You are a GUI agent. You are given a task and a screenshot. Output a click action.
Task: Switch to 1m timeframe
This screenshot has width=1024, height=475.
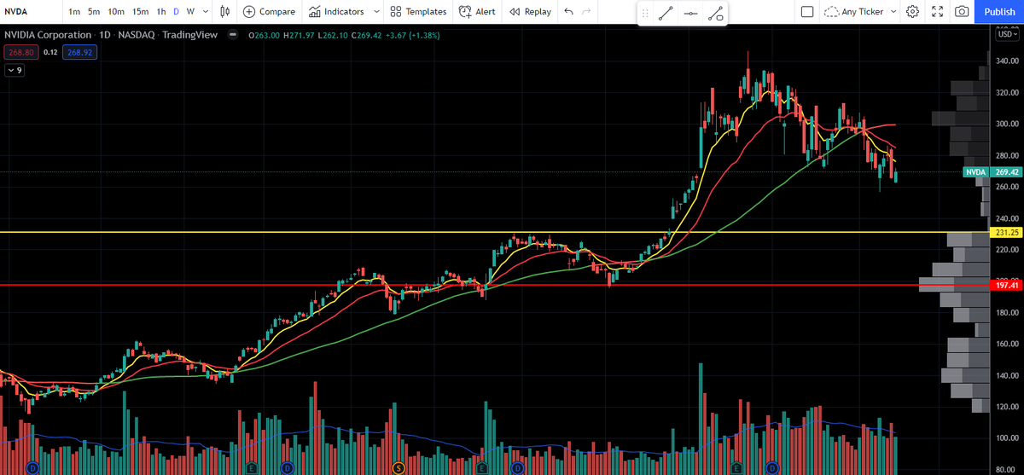click(74, 12)
